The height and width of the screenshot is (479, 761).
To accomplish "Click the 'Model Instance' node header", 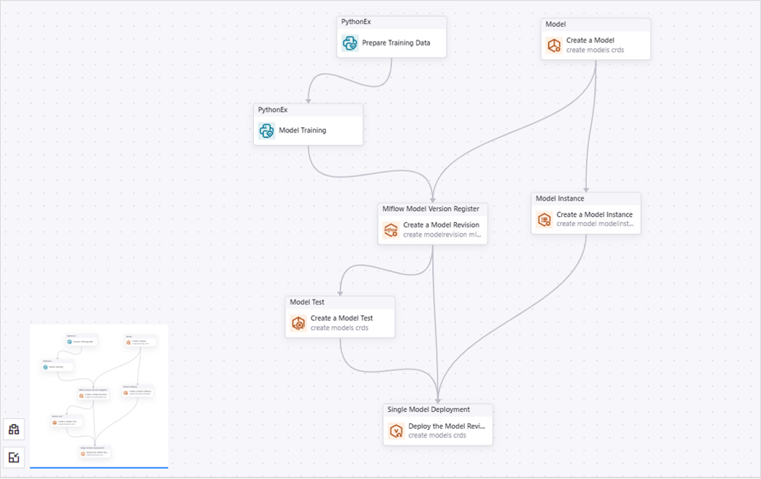I will tap(560, 198).
